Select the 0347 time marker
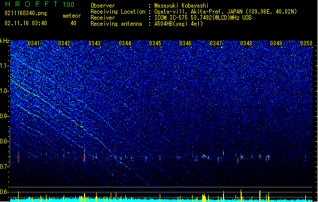Screen dimensions: 318x202 216,43
